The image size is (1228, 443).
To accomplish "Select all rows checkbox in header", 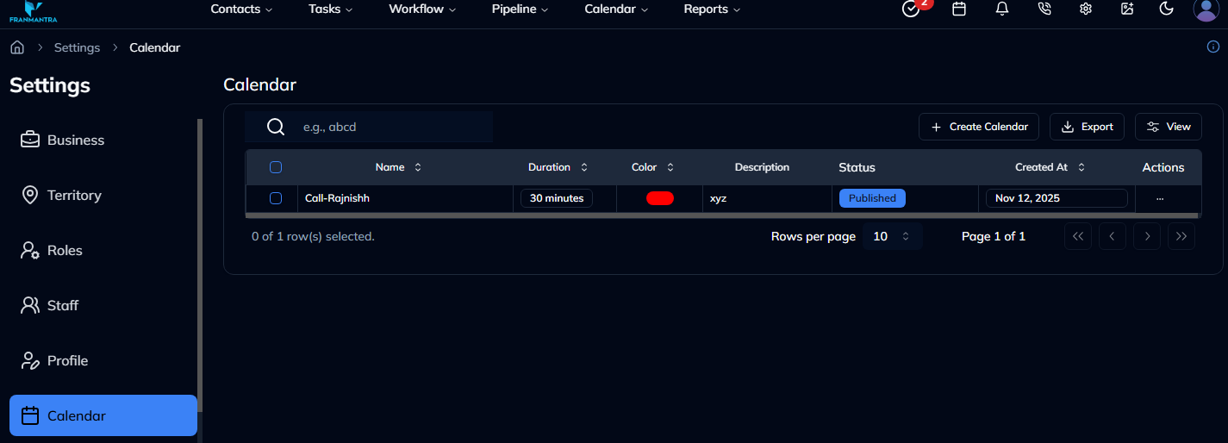I will click(x=276, y=167).
